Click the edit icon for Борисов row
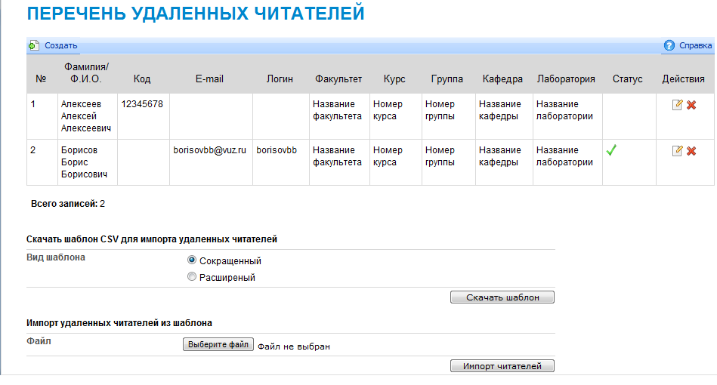 pyautogui.click(x=677, y=151)
